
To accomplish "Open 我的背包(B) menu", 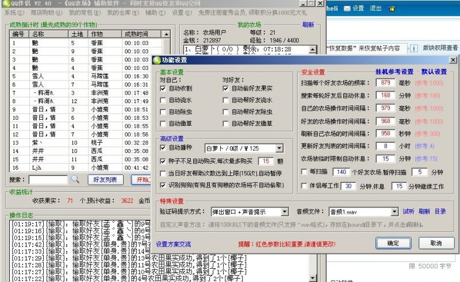I will 85,13.
